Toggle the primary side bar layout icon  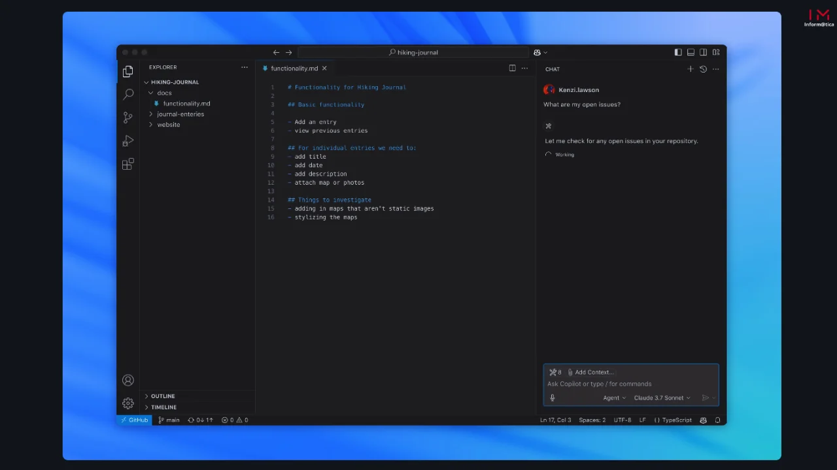[678, 52]
